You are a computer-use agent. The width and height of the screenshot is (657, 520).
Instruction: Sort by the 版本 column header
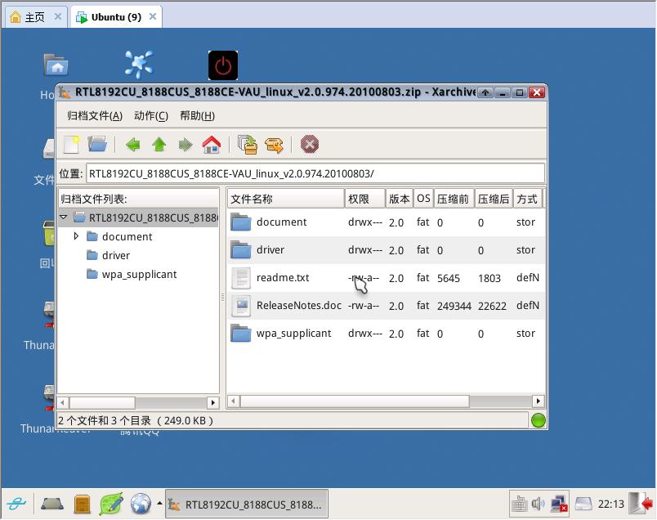[x=399, y=199]
